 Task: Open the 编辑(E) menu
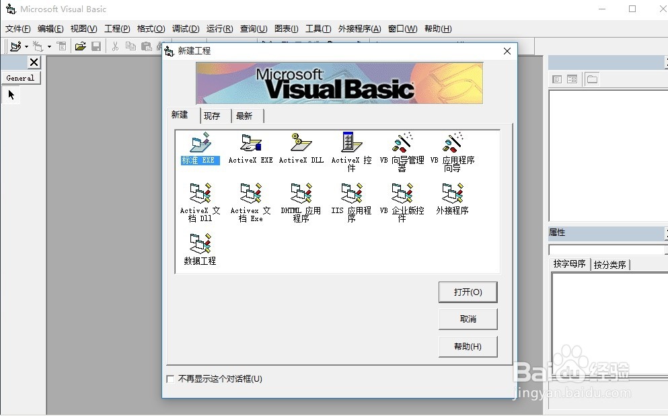(50, 28)
